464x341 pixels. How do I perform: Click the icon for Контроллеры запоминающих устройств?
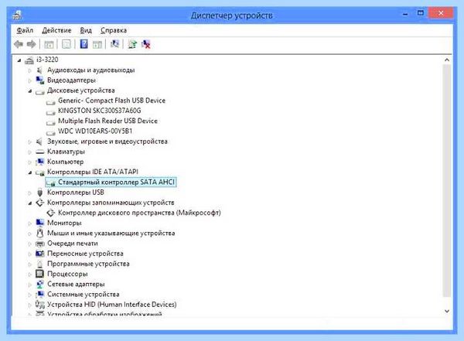point(39,203)
